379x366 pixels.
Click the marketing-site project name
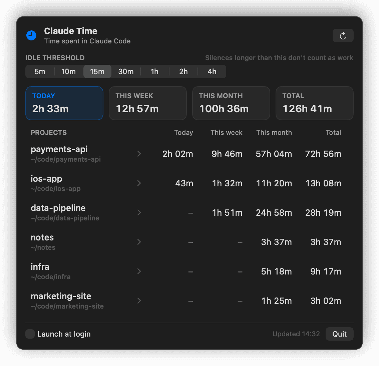coord(61,296)
